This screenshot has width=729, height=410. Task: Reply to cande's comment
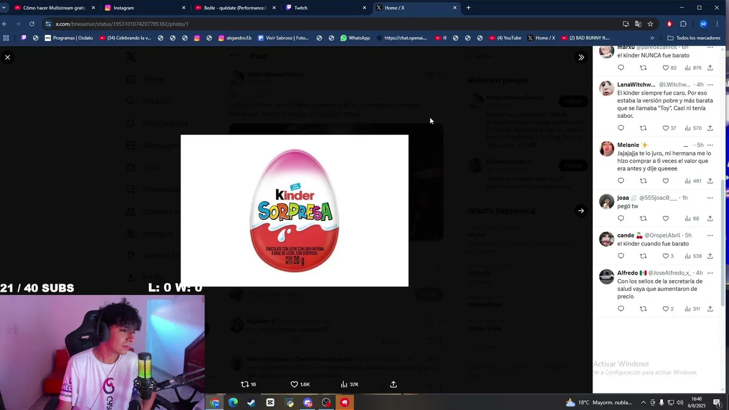tap(621, 256)
